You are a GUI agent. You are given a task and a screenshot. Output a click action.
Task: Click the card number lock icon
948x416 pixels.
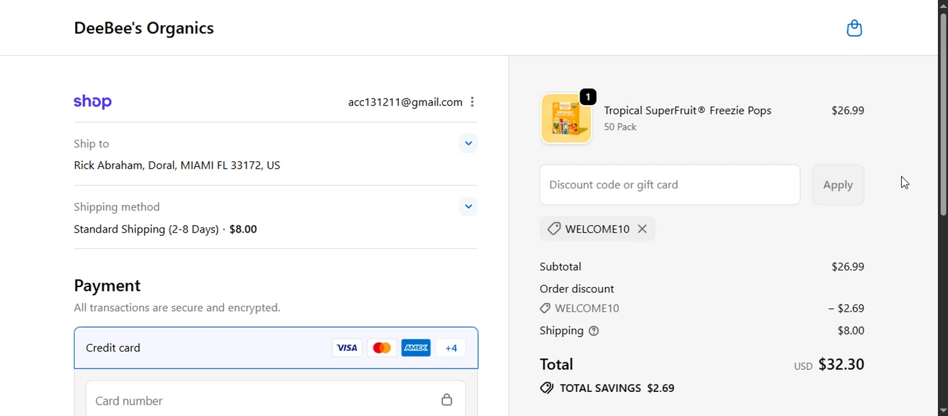point(447,400)
